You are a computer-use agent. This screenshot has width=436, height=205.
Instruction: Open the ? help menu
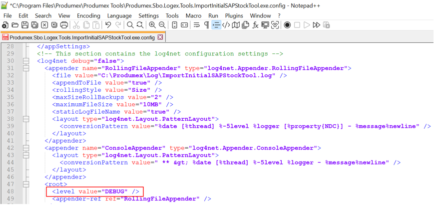tap(279, 15)
